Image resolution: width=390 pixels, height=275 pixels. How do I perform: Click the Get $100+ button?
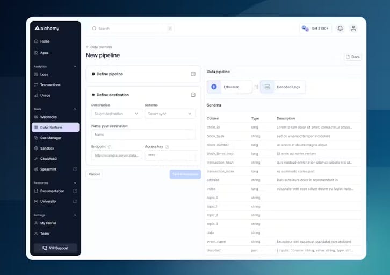[315, 29]
